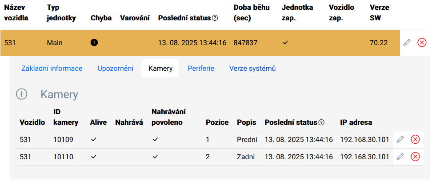The height and width of the screenshot is (180, 432).
Task: Edit camera 10109 with the pencil icon
Action: click(400, 139)
